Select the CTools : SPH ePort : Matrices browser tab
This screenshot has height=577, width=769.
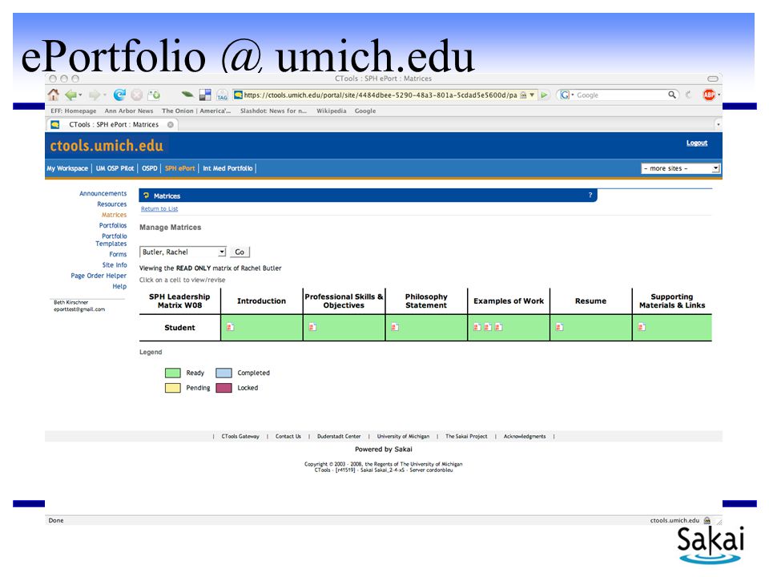(113, 125)
